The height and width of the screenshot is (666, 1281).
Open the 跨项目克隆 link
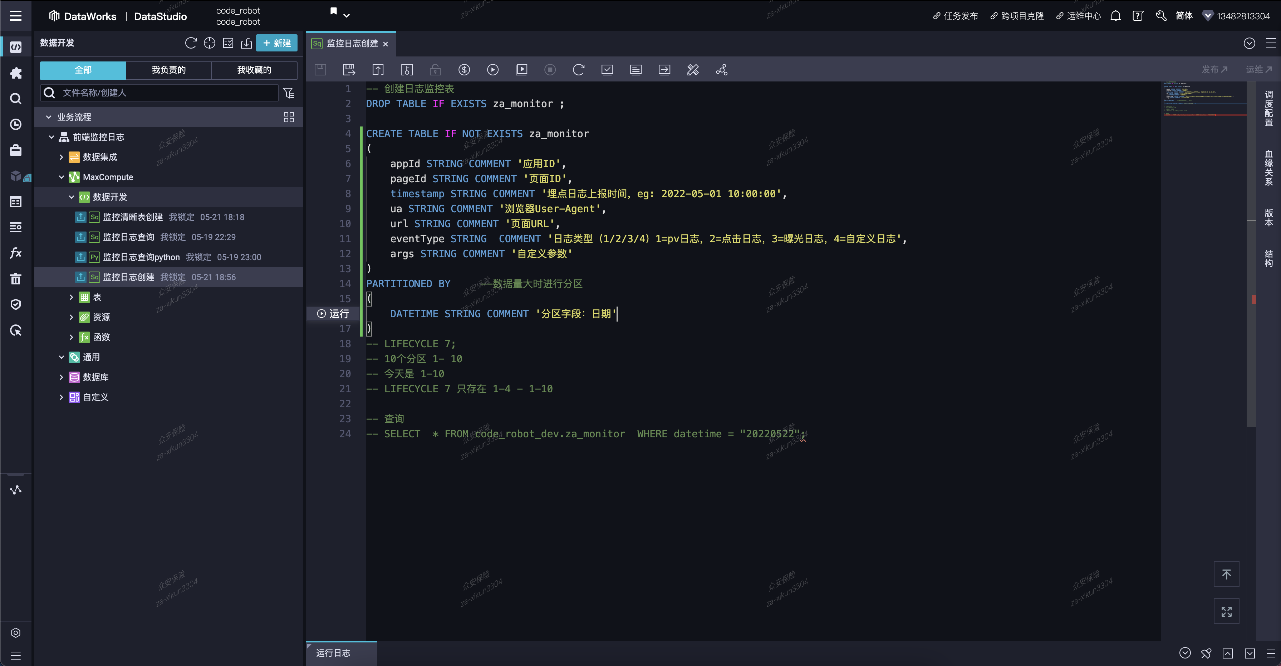click(x=1017, y=16)
